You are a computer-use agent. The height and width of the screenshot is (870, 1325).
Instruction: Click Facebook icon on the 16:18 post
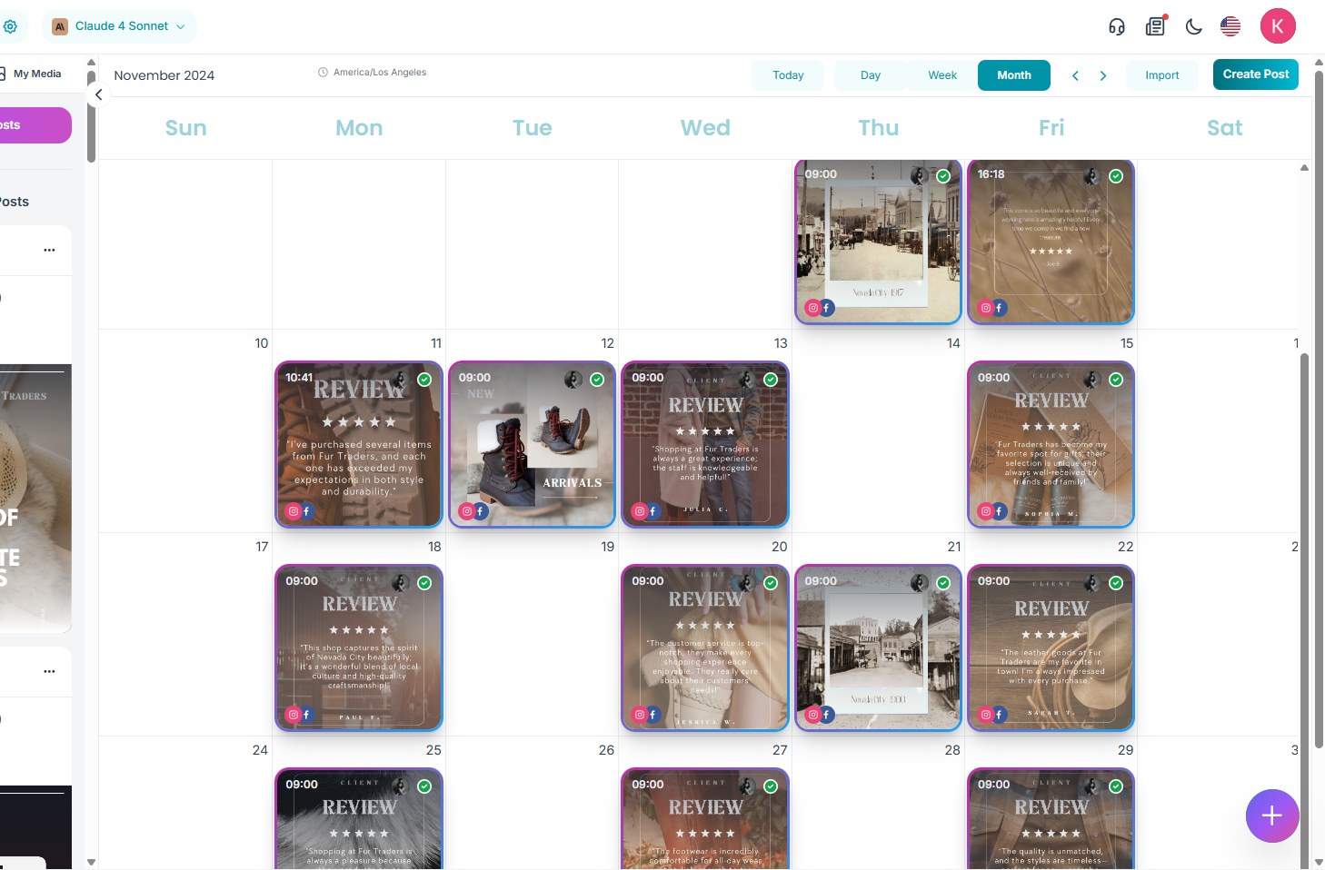pyautogui.click(x=999, y=308)
